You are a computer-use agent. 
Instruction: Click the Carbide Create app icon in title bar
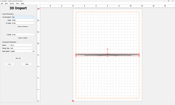tap(1, 1)
